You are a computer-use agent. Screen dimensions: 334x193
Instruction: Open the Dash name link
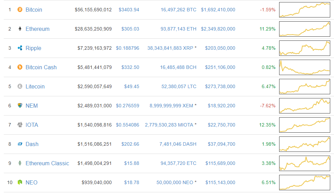click(32, 144)
